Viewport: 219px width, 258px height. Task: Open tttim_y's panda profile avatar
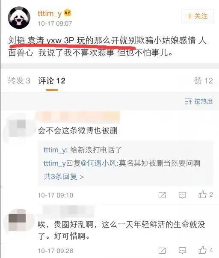(19, 18)
